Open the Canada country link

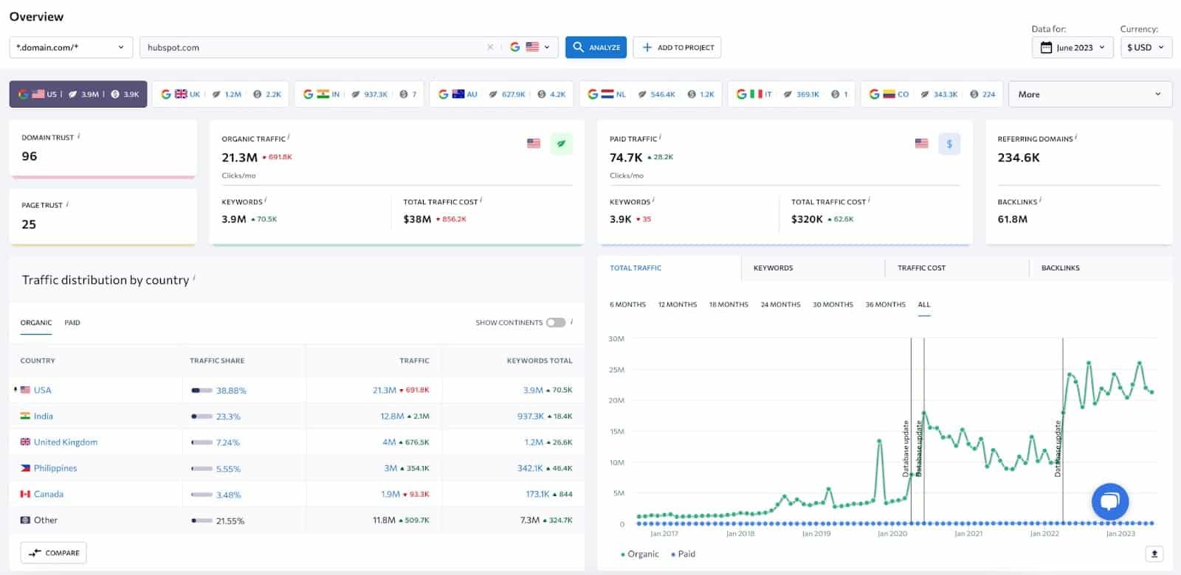(x=49, y=494)
